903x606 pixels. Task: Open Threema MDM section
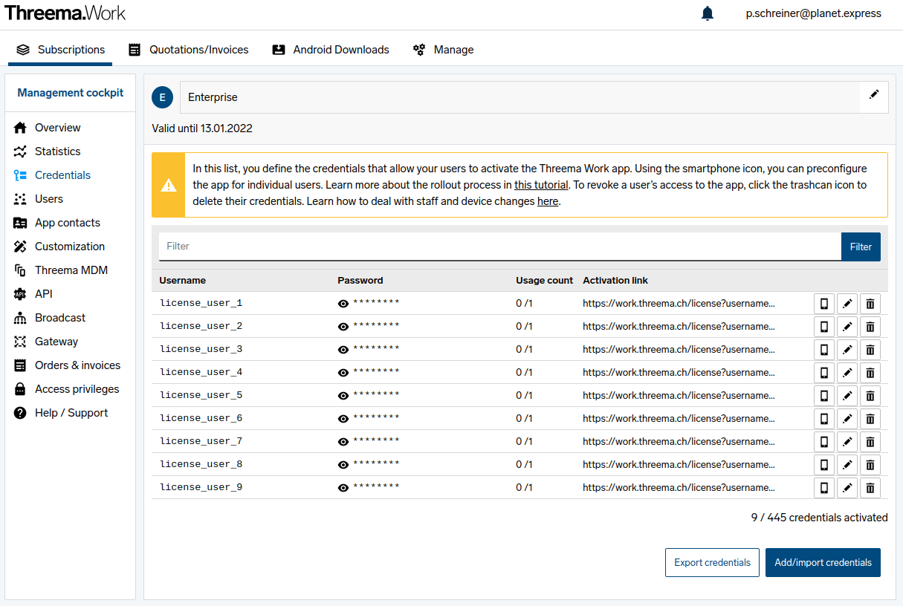[x=62, y=270]
